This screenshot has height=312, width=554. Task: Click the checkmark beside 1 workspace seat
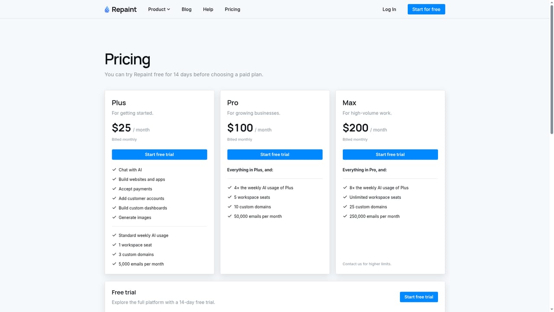(114, 245)
